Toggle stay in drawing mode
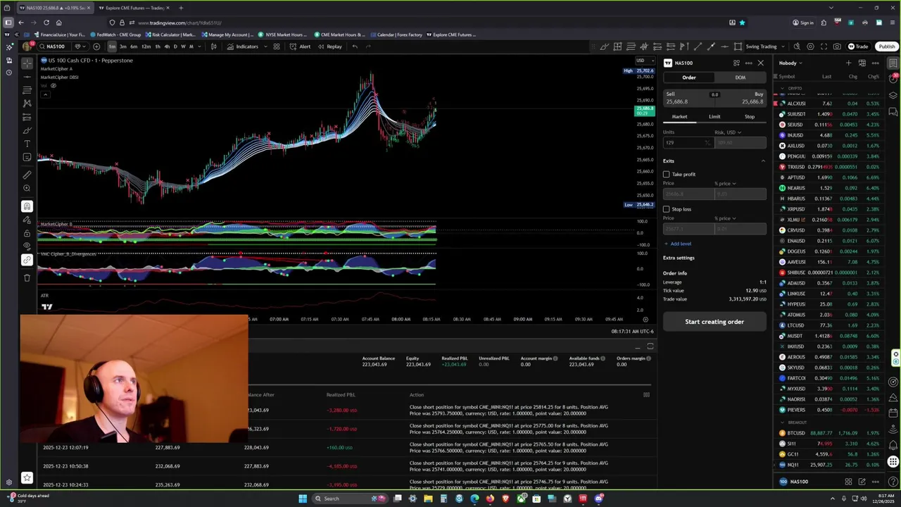Viewport: 901px width, 507px height. 27,220
